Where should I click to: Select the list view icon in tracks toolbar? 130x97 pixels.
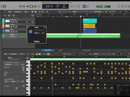35,12
